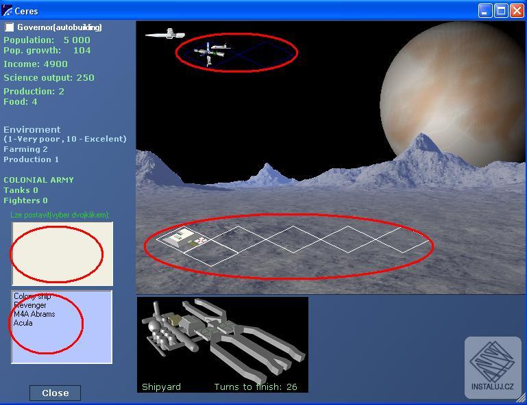Select the colony base building on surface
Viewport: 527px width, 405px height.
(180, 237)
